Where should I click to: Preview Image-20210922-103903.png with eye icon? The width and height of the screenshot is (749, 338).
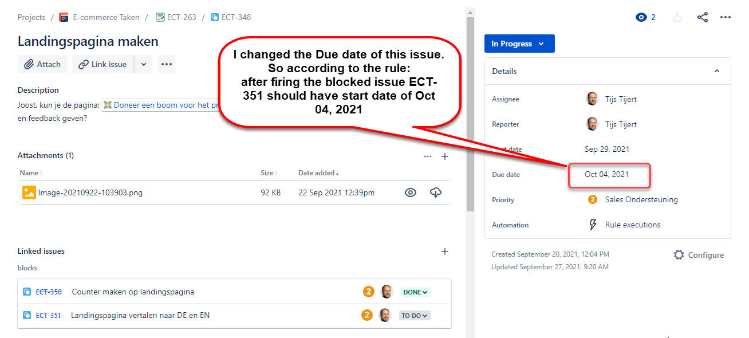[410, 192]
